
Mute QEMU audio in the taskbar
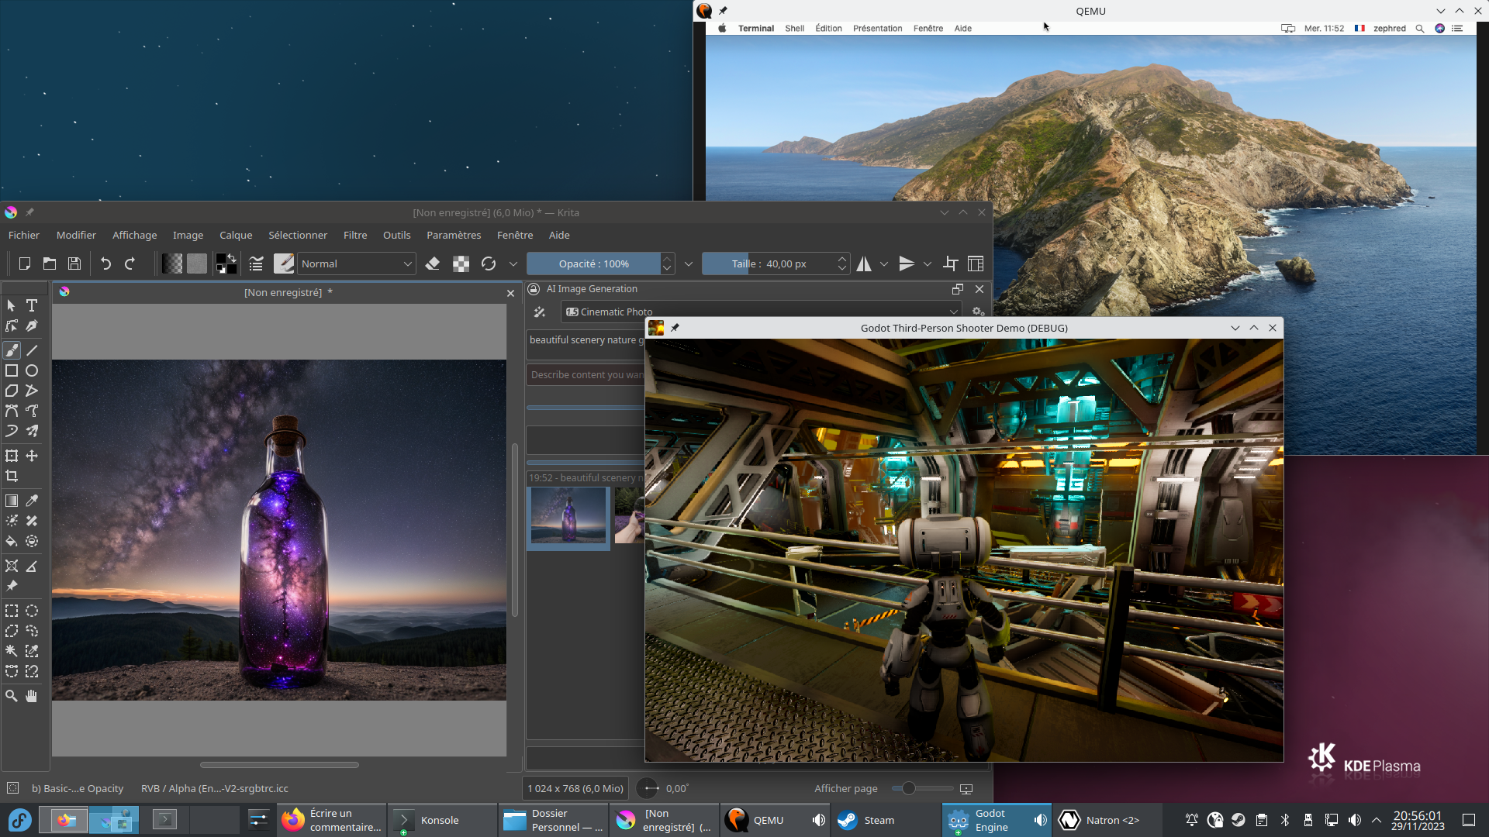tap(818, 820)
